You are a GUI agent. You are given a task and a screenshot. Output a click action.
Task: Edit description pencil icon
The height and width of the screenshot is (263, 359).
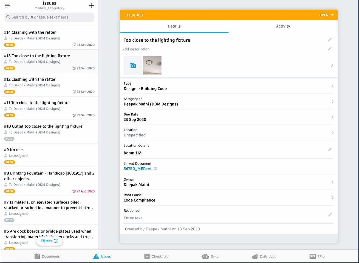click(330, 49)
